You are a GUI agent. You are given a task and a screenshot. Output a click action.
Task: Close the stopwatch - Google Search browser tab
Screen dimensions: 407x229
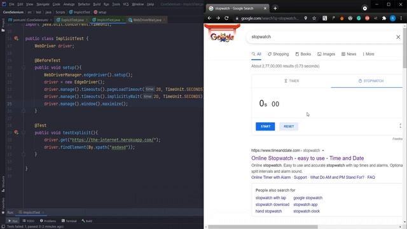[x=265, y=8]
